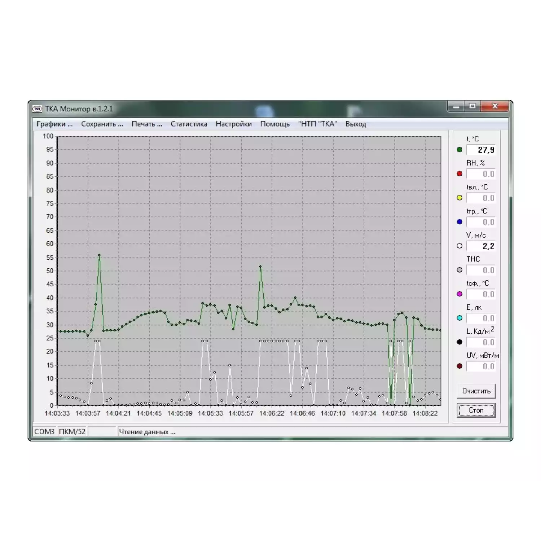541x541 pixels.
Task: Click the TKA Монитор title bar app icon
Action: point(37,109)
